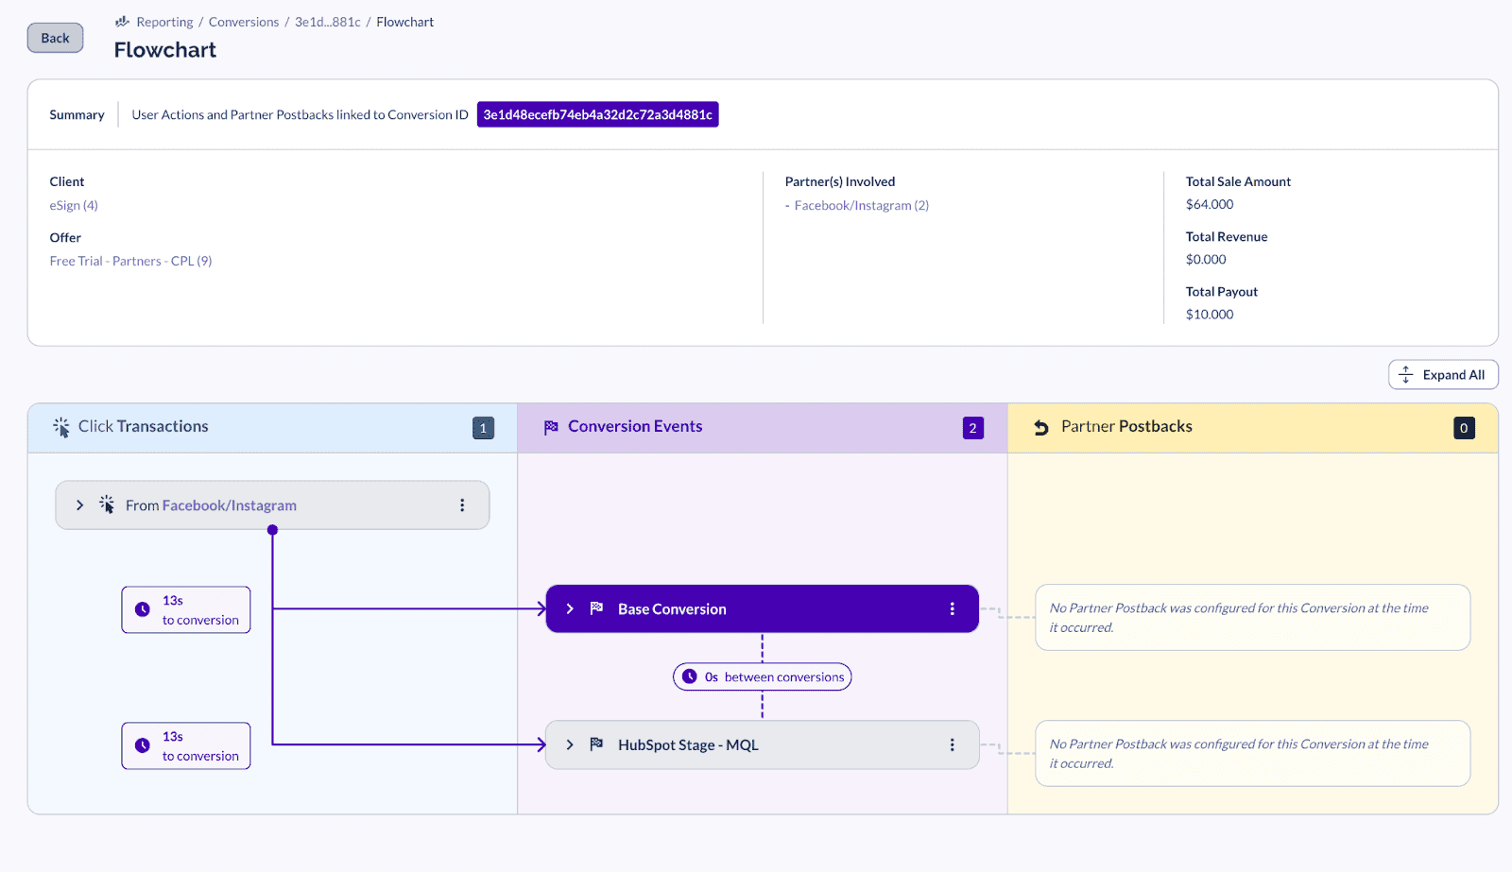Click the Back button
1512x872 pixels.
54,38
